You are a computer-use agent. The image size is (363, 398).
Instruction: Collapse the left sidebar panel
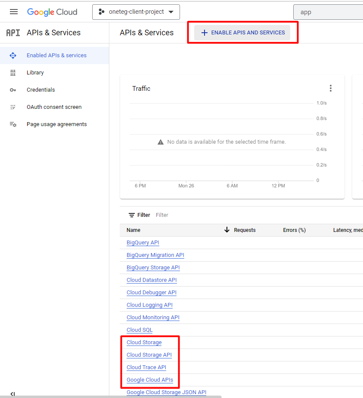click(12, 394)
